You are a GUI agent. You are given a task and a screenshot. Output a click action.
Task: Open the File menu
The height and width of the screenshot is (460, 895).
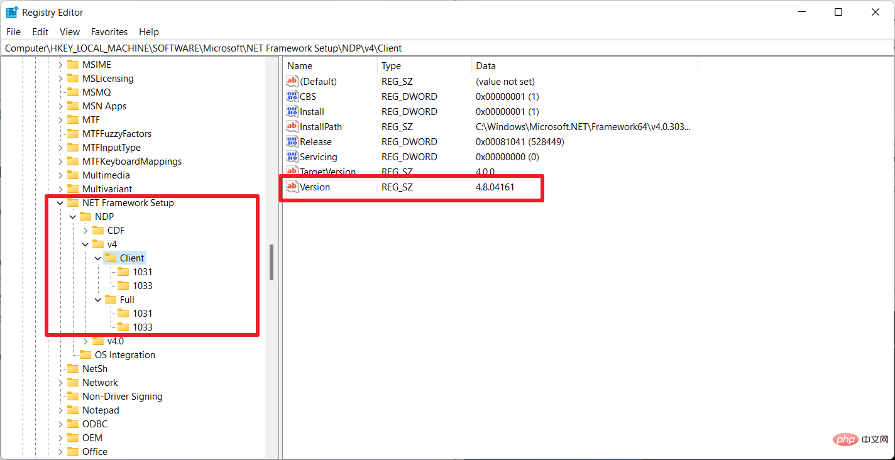(x=13, y=31)
